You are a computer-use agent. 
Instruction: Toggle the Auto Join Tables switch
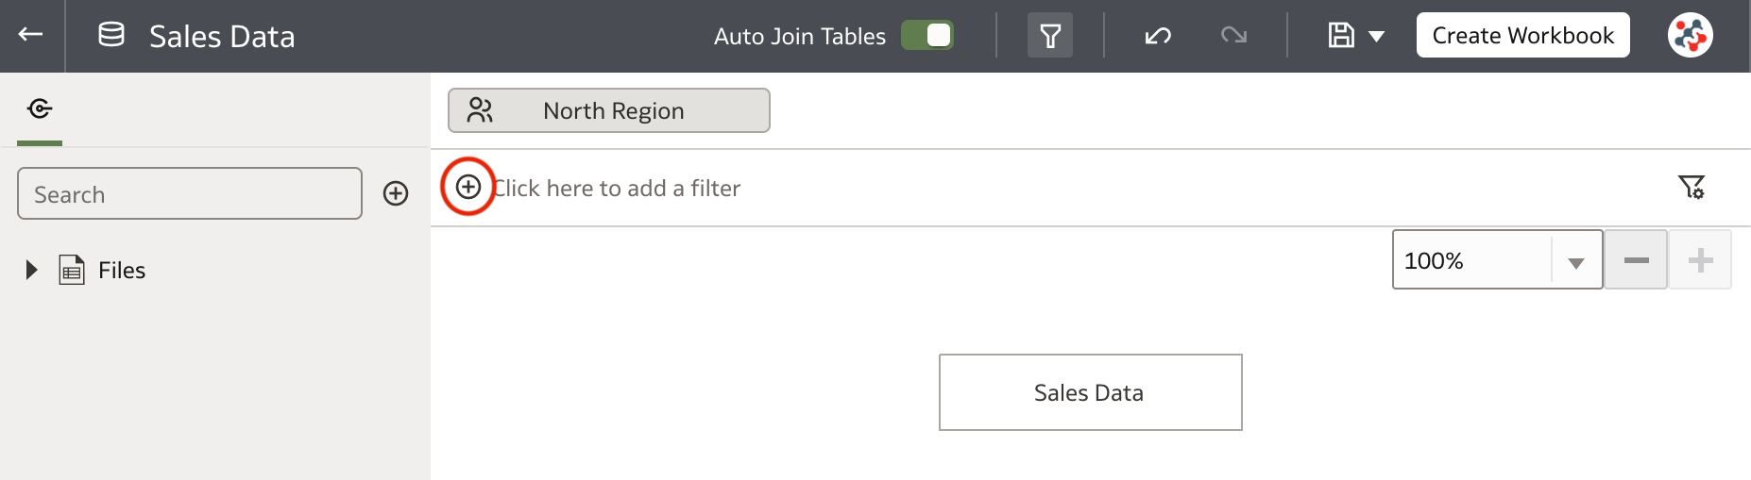(926, 36)
